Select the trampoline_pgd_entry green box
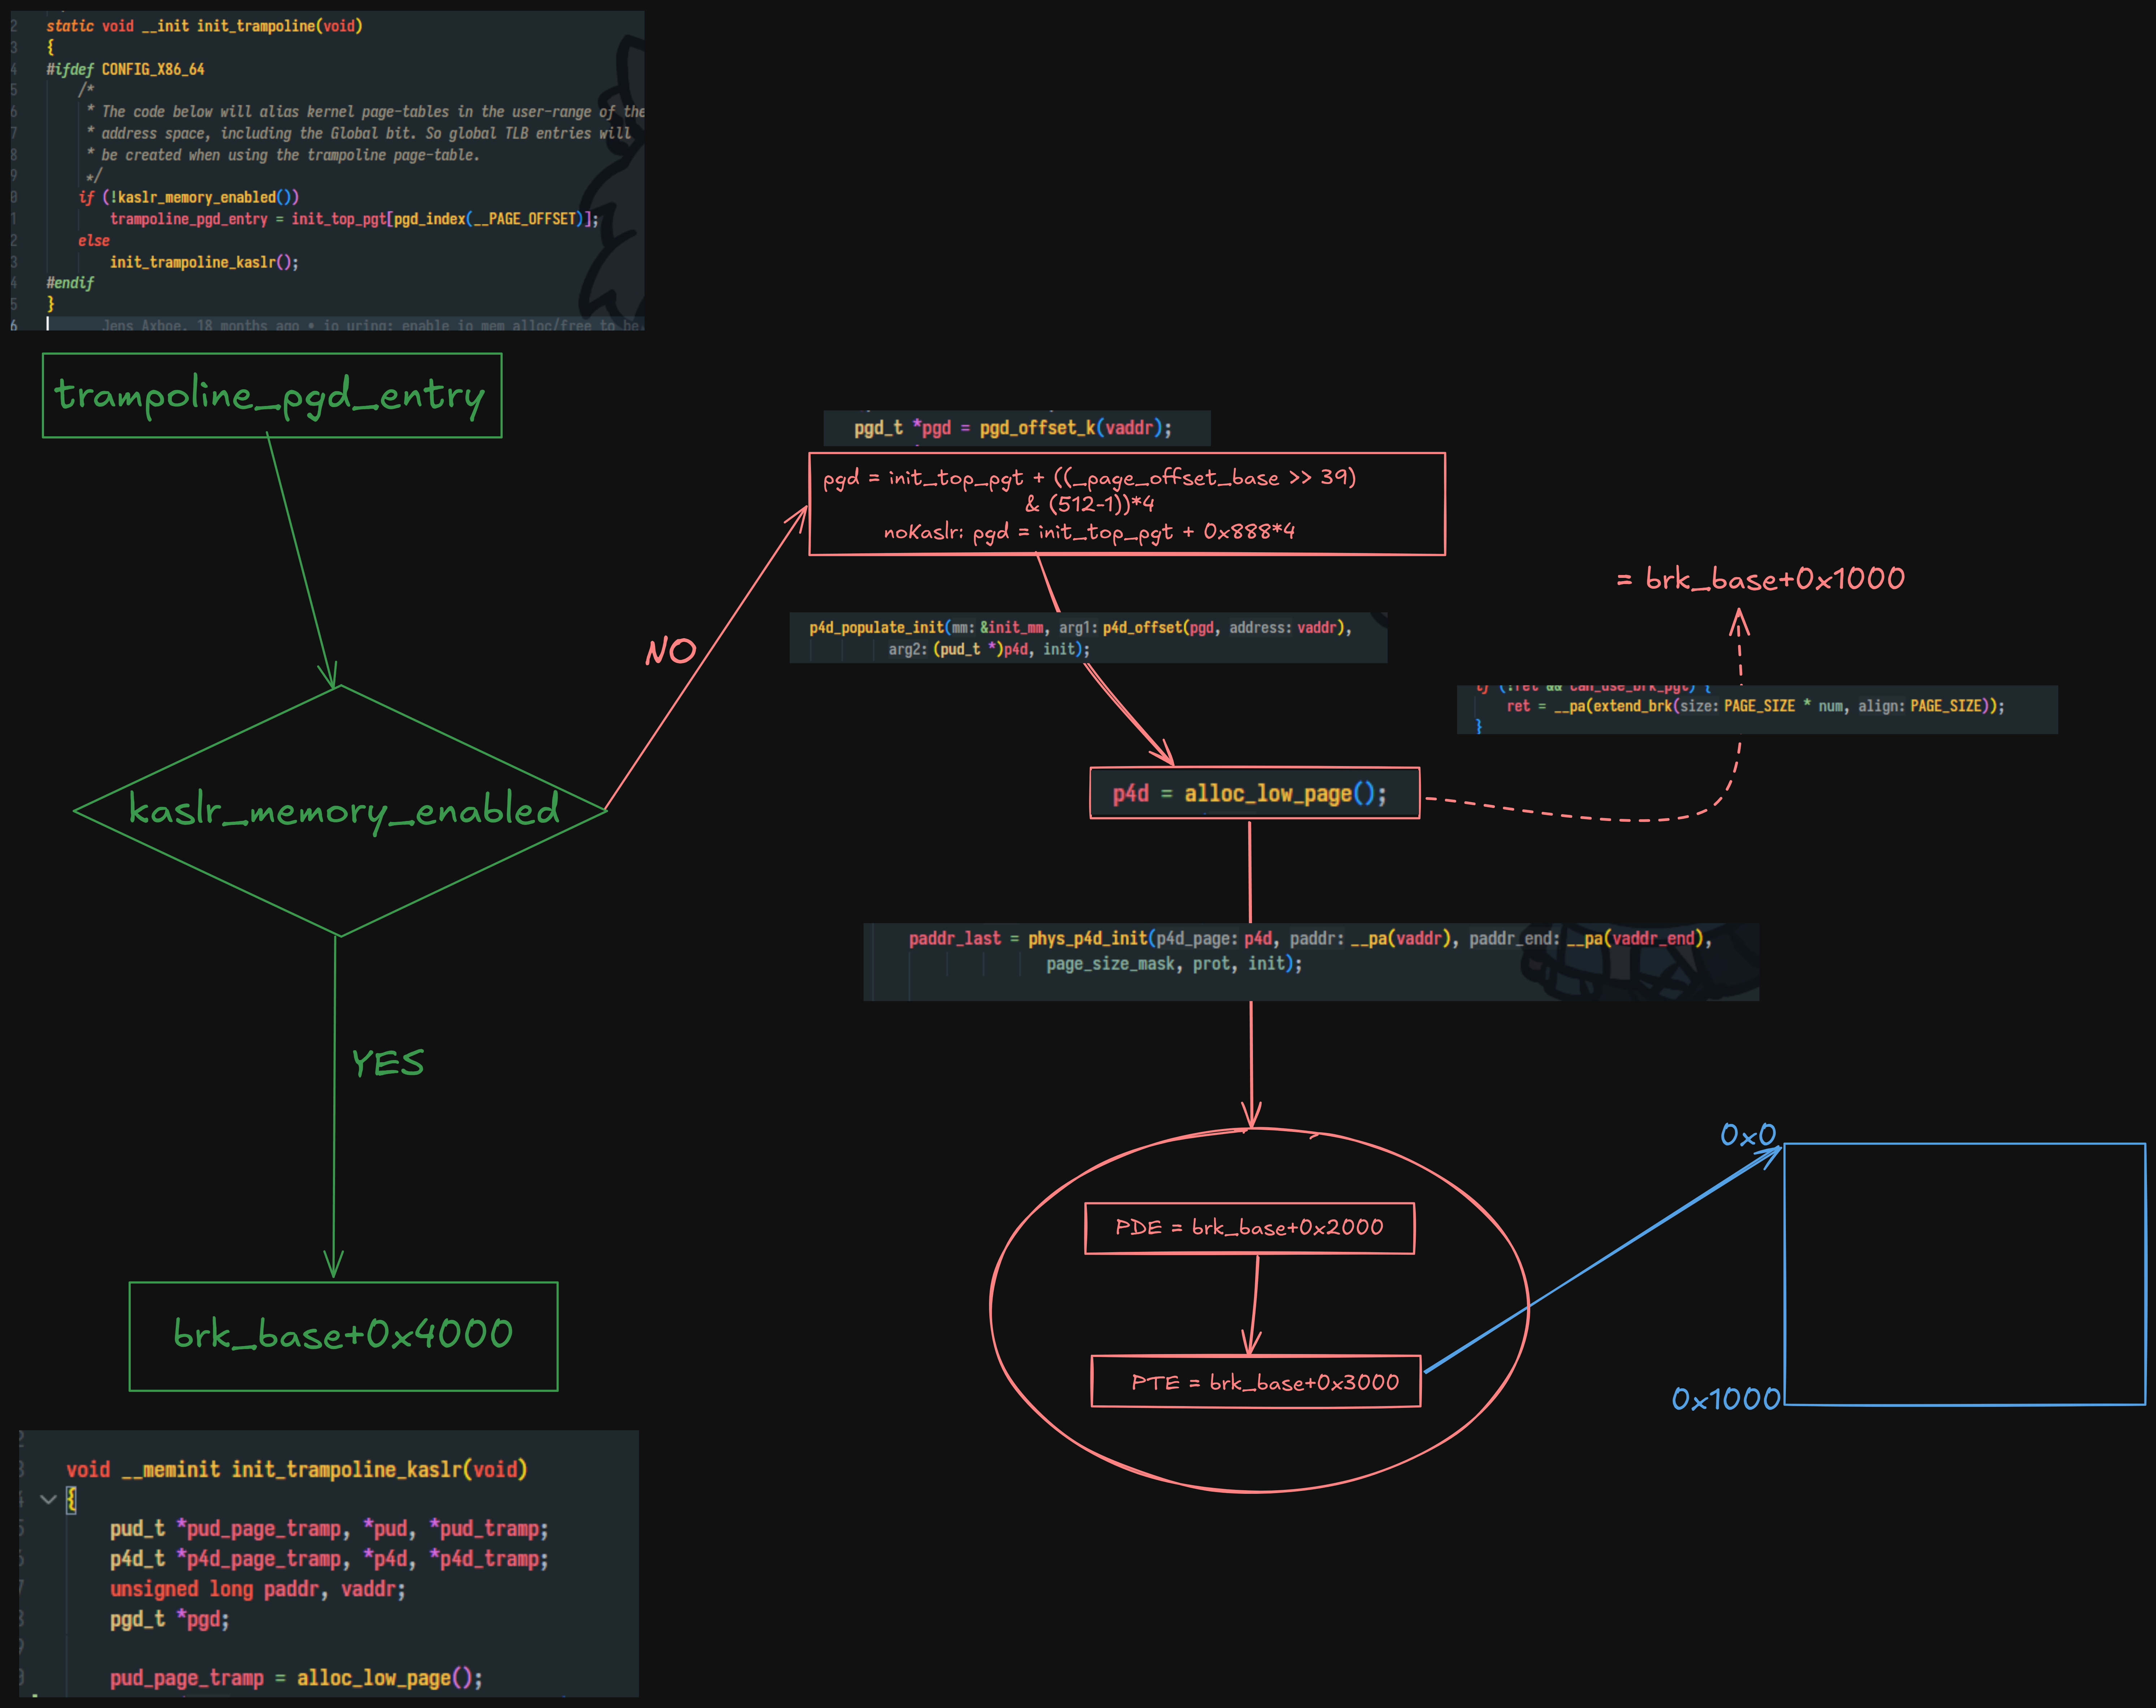Screen dimensions: 2156x1708 click(x=271, y=395)
